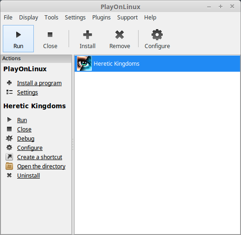
Task: Click the Heretic Kingdoms eye thumbnail
Action: 84,63
